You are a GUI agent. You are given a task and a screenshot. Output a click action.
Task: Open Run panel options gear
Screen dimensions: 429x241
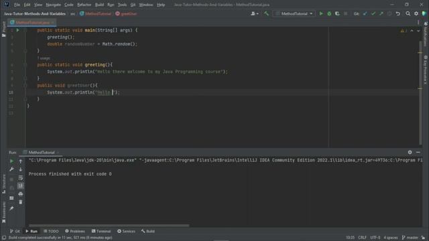pyautogui.click(x=410, y=152)
